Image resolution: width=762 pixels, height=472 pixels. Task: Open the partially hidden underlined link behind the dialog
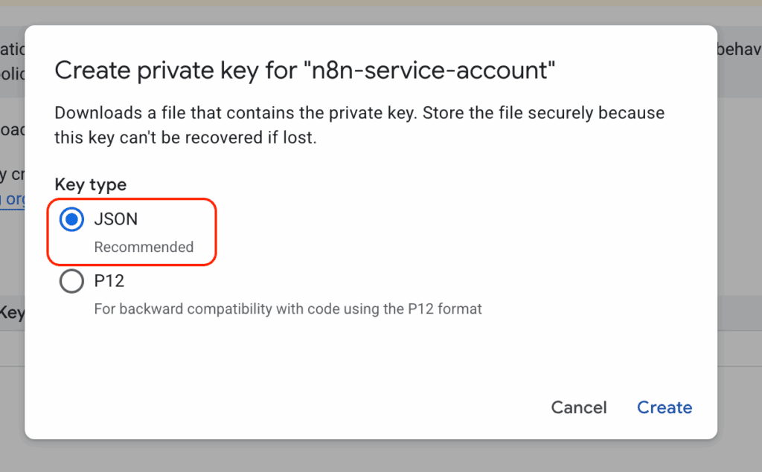pyautogui.click(x=12, y=199)
